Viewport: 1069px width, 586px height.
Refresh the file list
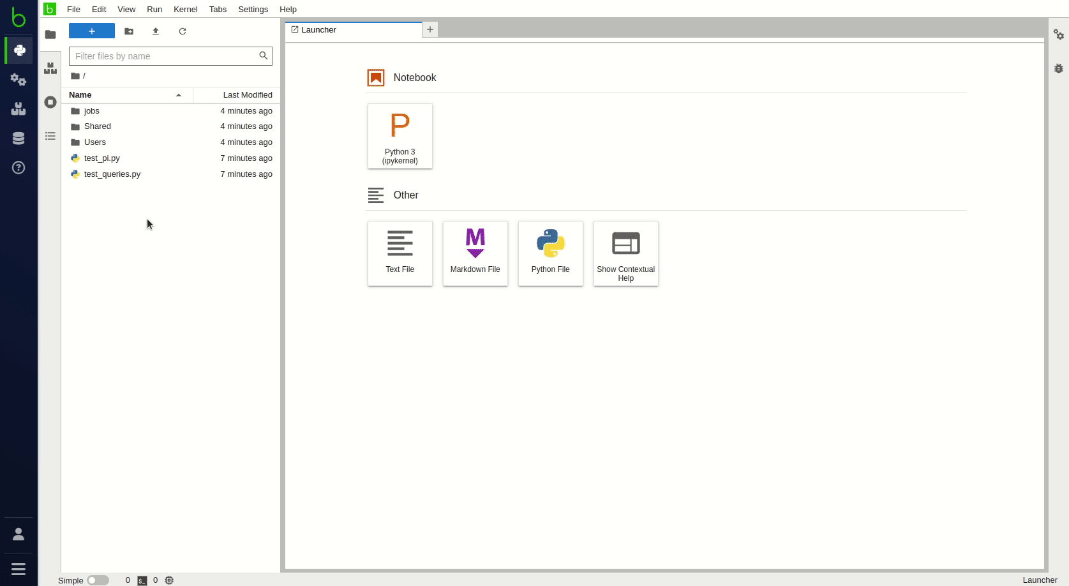183,31
